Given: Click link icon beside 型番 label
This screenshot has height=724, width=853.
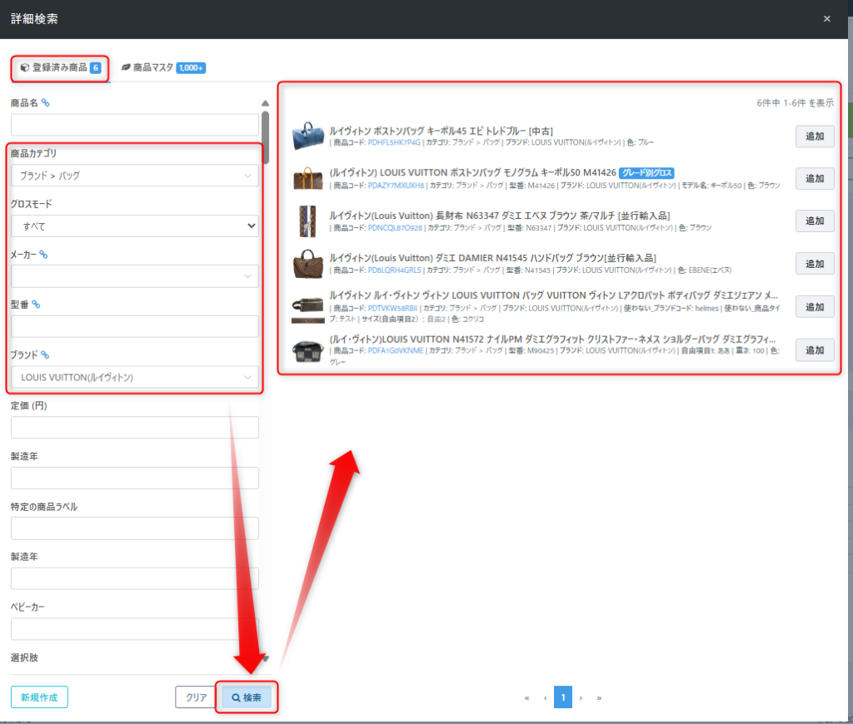Looking at the screenshot, I should 36,305.
